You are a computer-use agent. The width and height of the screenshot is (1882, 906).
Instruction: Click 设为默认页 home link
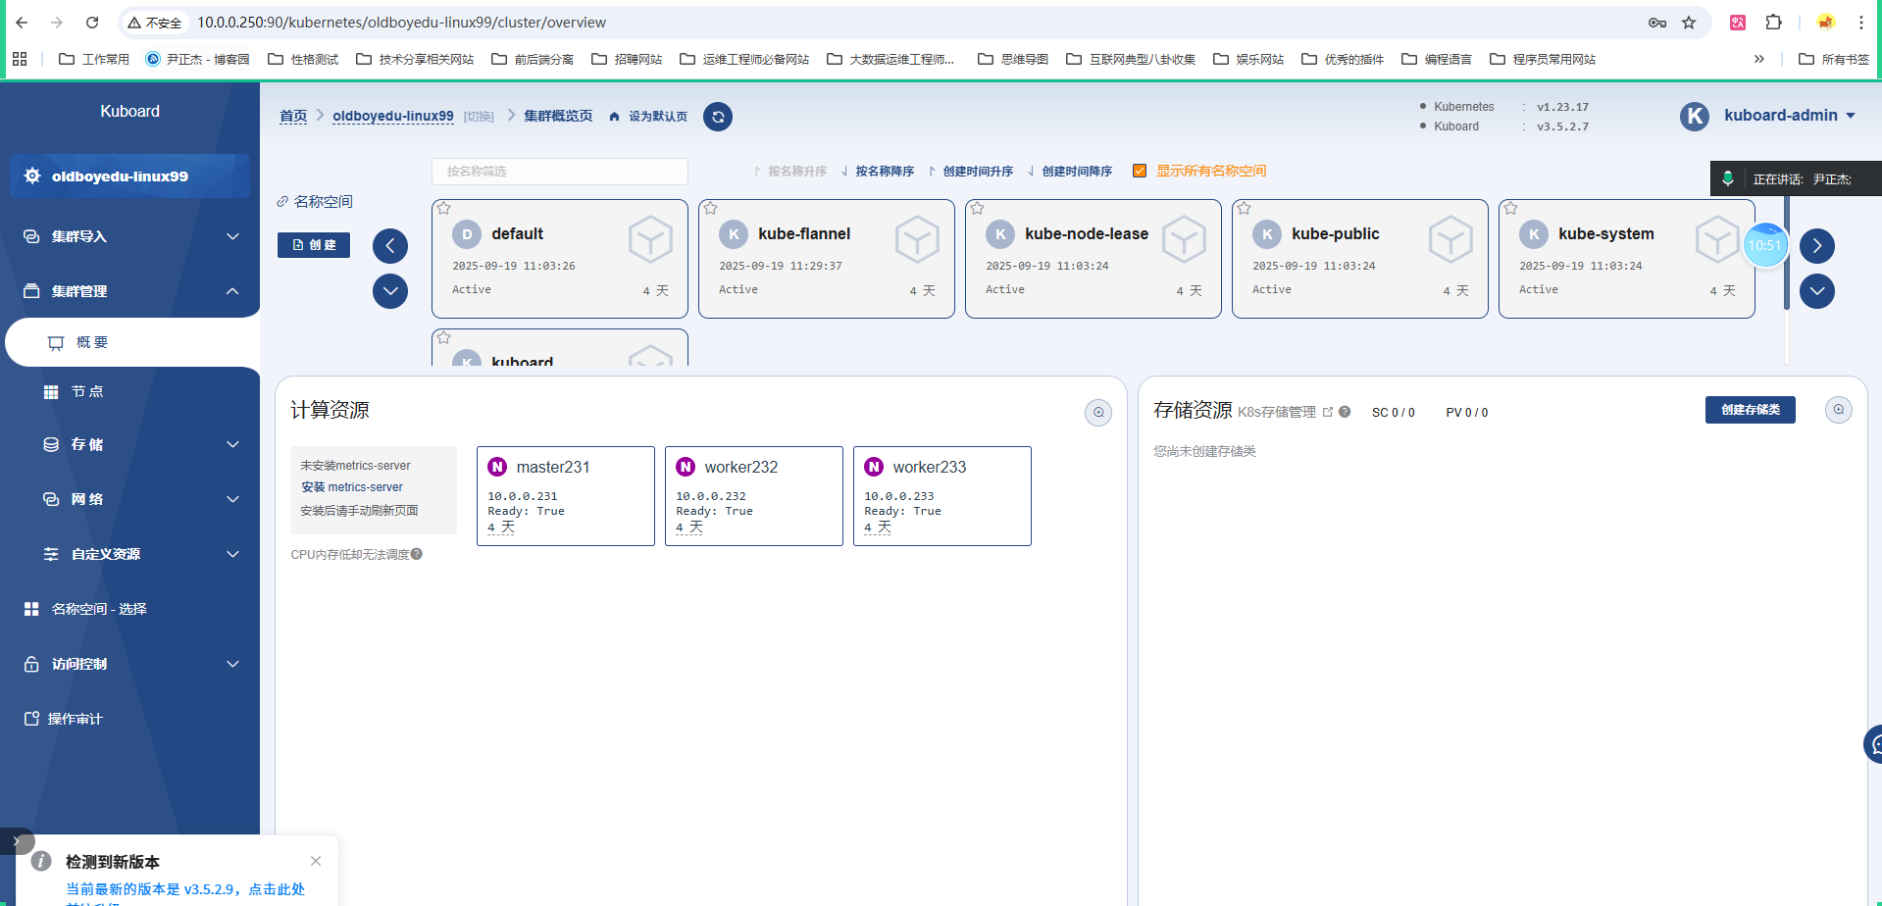[x=648, y=117]
